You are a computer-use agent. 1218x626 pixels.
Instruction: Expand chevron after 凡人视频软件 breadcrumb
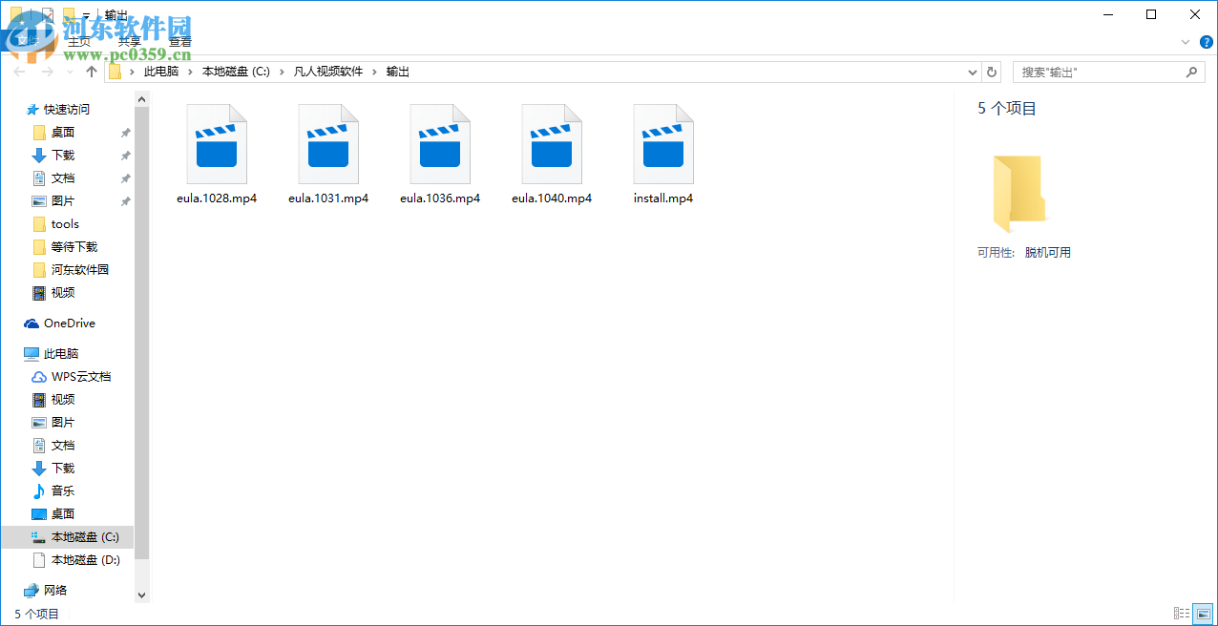[375, 72]
